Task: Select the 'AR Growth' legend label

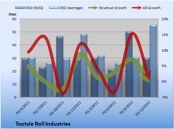Action: point(152,8)
